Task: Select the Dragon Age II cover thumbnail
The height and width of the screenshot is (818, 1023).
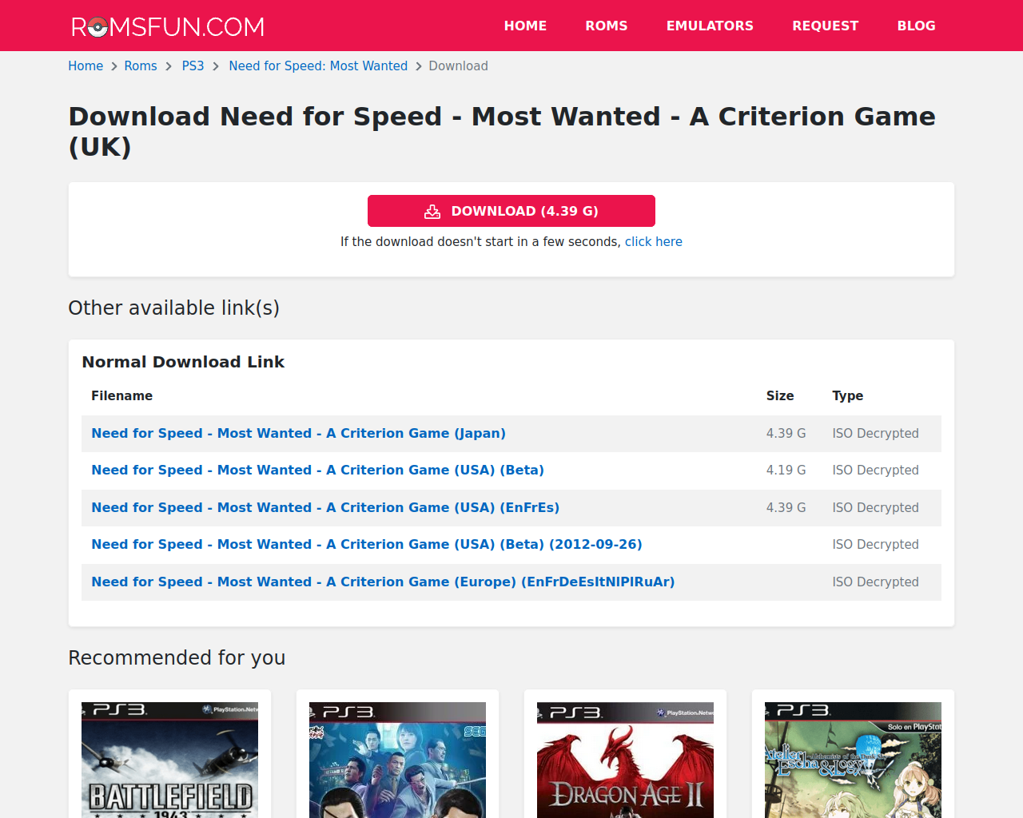Action: point(625,760)
